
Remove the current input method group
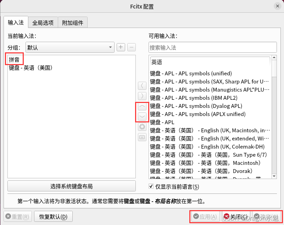132,47
